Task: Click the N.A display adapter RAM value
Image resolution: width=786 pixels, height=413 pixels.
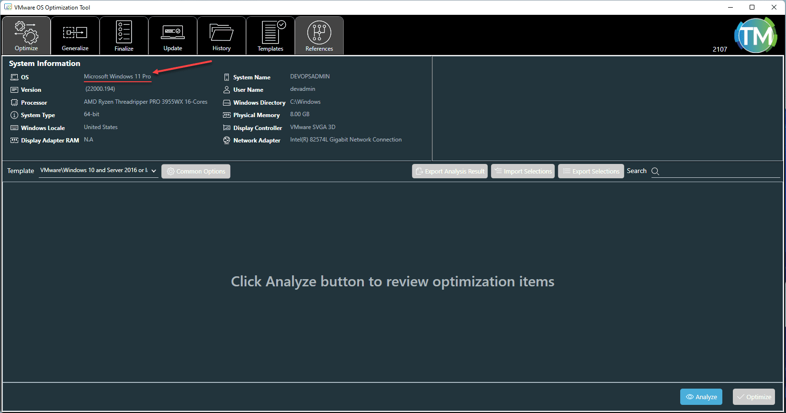Action: point(89,140)
